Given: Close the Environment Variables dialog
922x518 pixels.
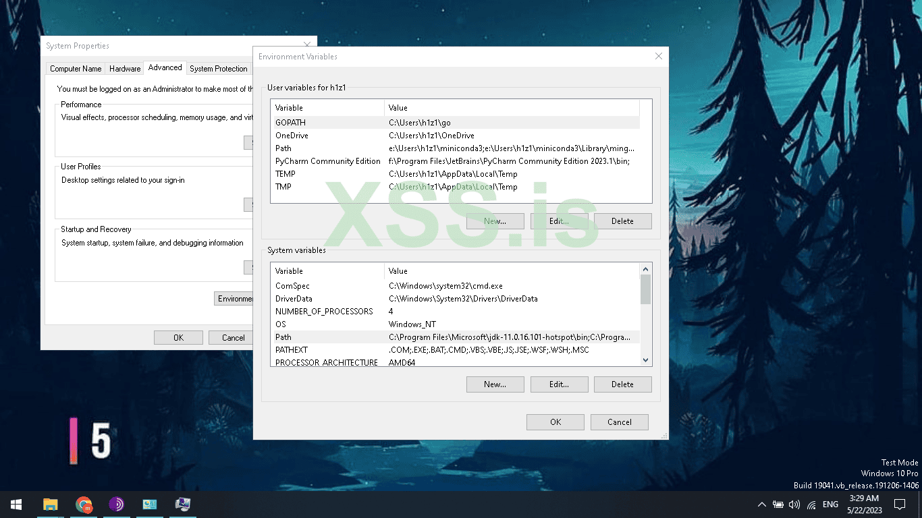Looking at the screenshot, I should (659, 57).
